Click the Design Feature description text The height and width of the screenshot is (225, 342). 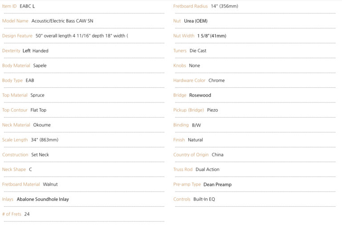pos(81,36)
